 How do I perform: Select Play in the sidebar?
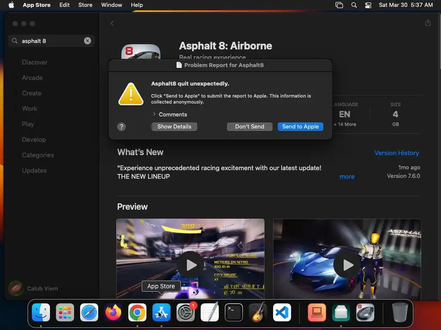pos(28,124)
